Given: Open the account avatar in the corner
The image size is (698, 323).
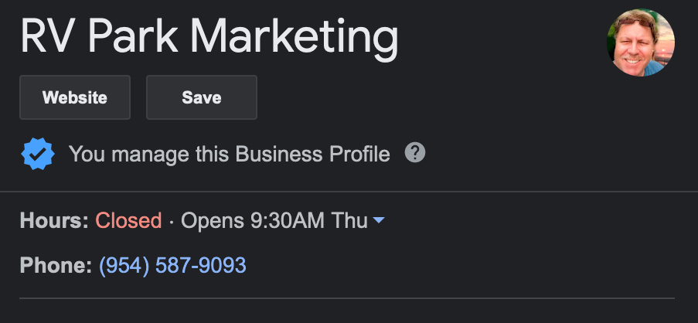Looking at the screenshot, I should [641, 42].
